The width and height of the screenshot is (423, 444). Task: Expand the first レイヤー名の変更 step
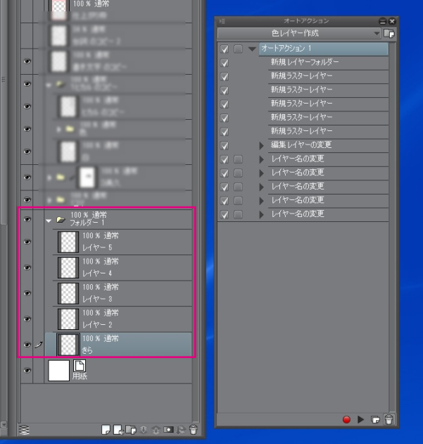(x=261, y=160)
